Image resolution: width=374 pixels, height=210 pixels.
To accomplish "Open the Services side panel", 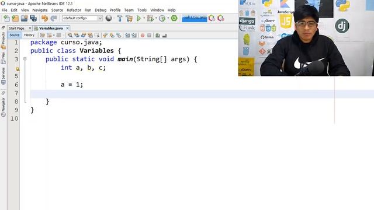I will click(x=3, y=76).
